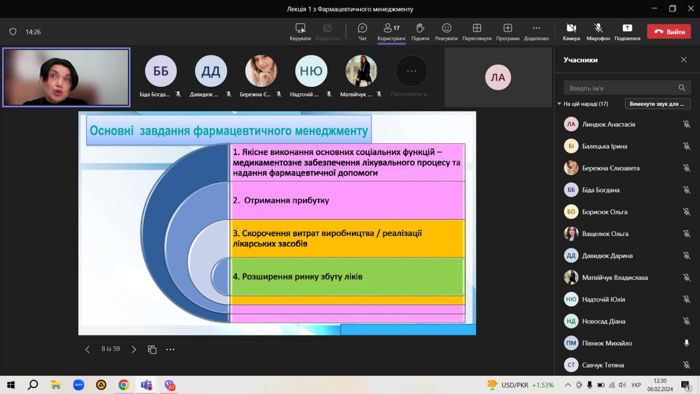Go to the next slide arrow

point(134,349)
